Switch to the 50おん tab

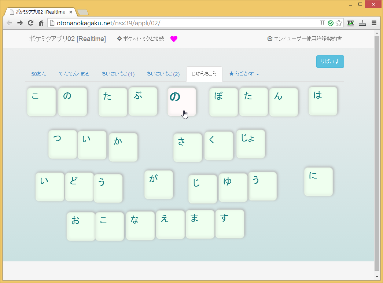pos(39,74)
